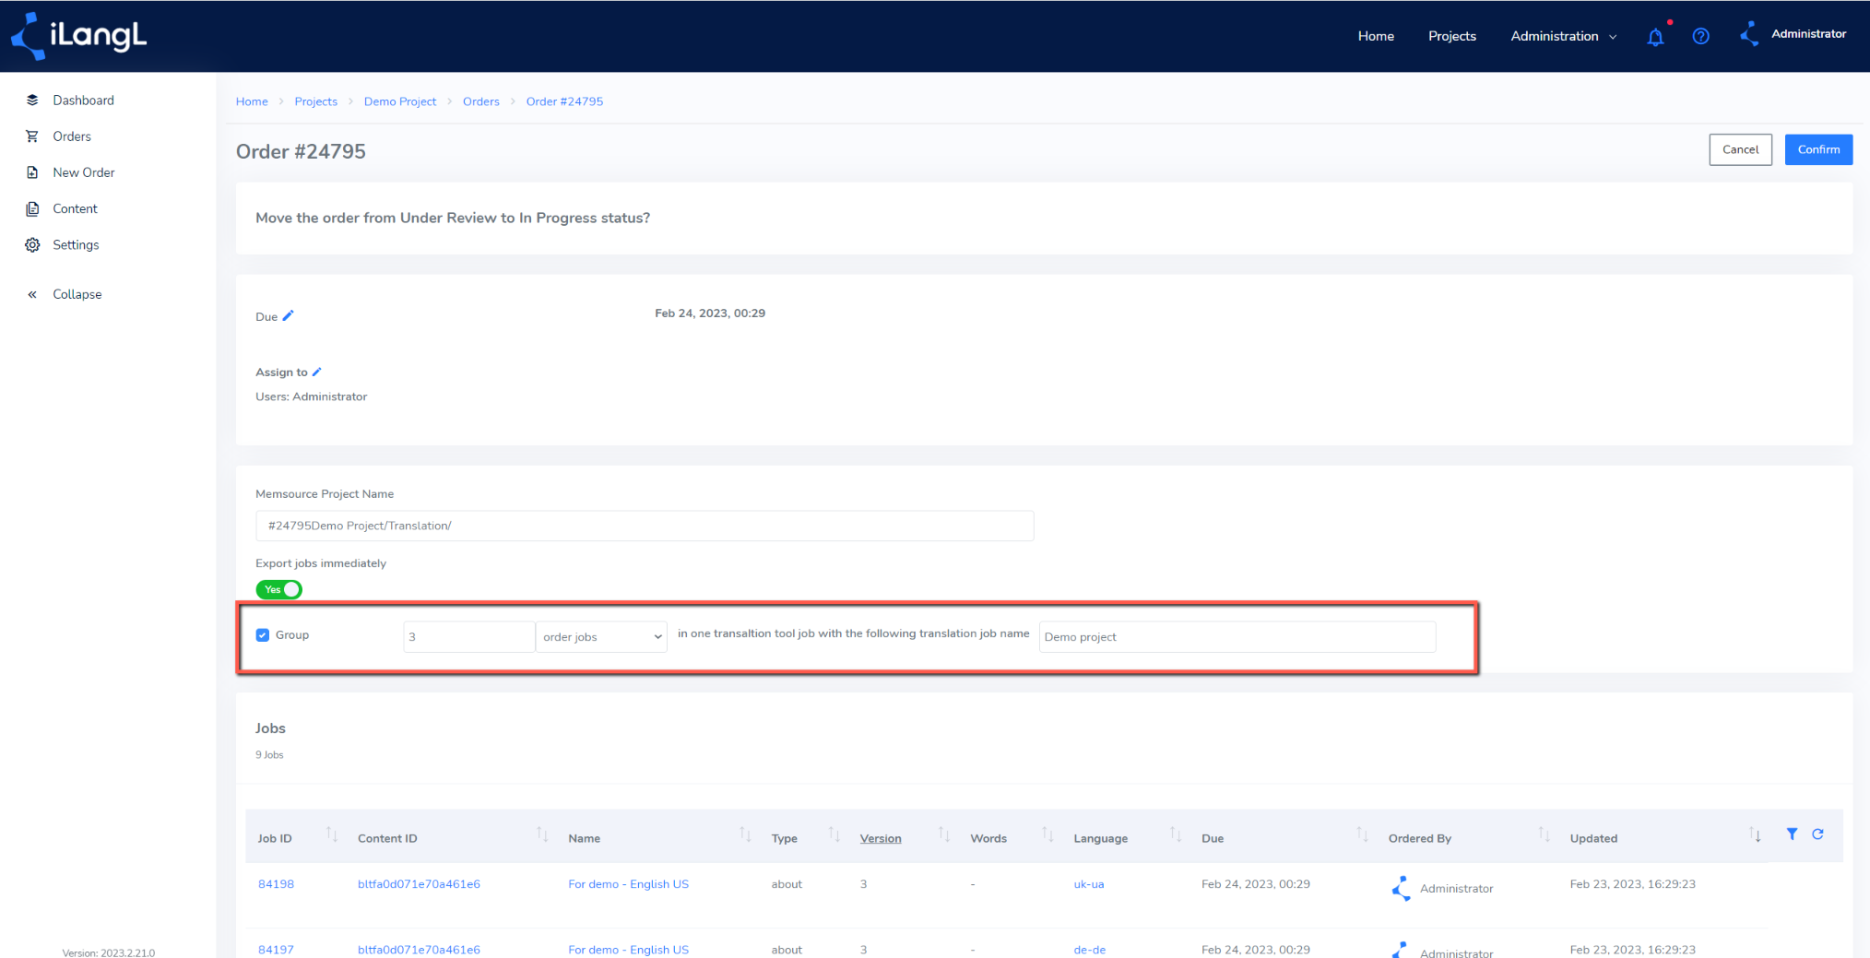The image size is (1870, 958).
Task: Open Settings in the sidebar
Action: coord(76,244)
